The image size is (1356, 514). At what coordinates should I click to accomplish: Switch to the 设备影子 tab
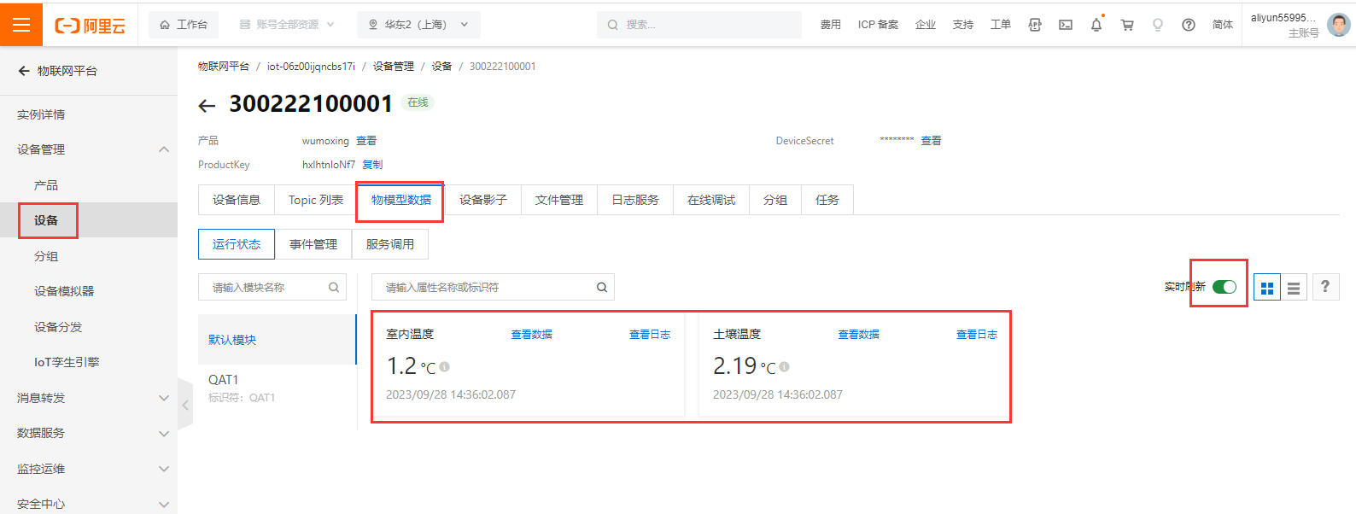482,200
